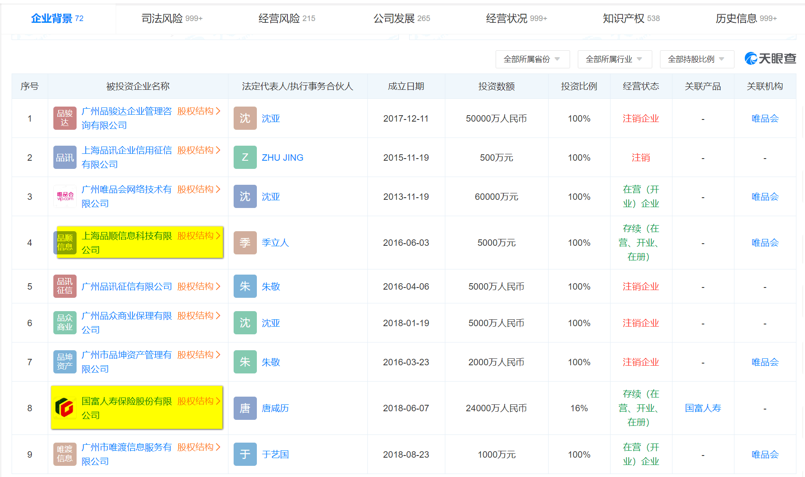Open 国富人寿 related product link

703,408
